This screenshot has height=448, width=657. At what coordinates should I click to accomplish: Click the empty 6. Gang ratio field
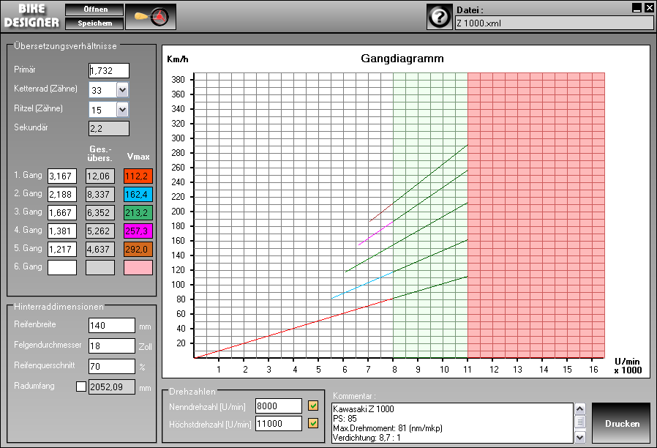pos(62,267)
